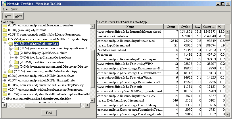
Task: Click call graph horizontal scroll left arrow
Action: click(4, 105)
